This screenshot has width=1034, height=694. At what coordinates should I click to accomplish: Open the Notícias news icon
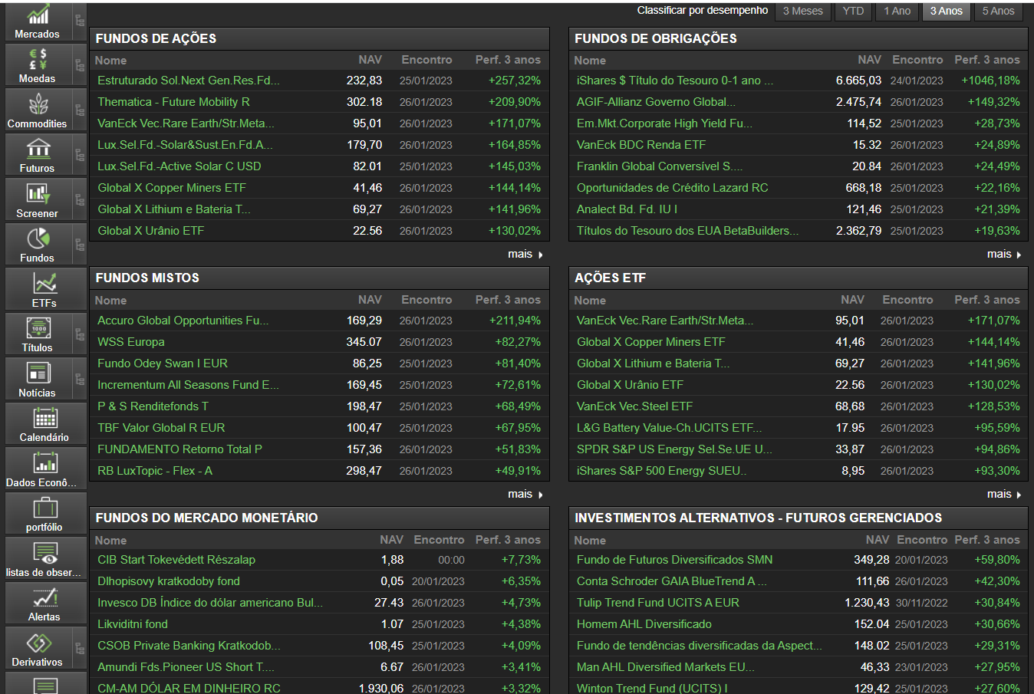pos(38,373)
